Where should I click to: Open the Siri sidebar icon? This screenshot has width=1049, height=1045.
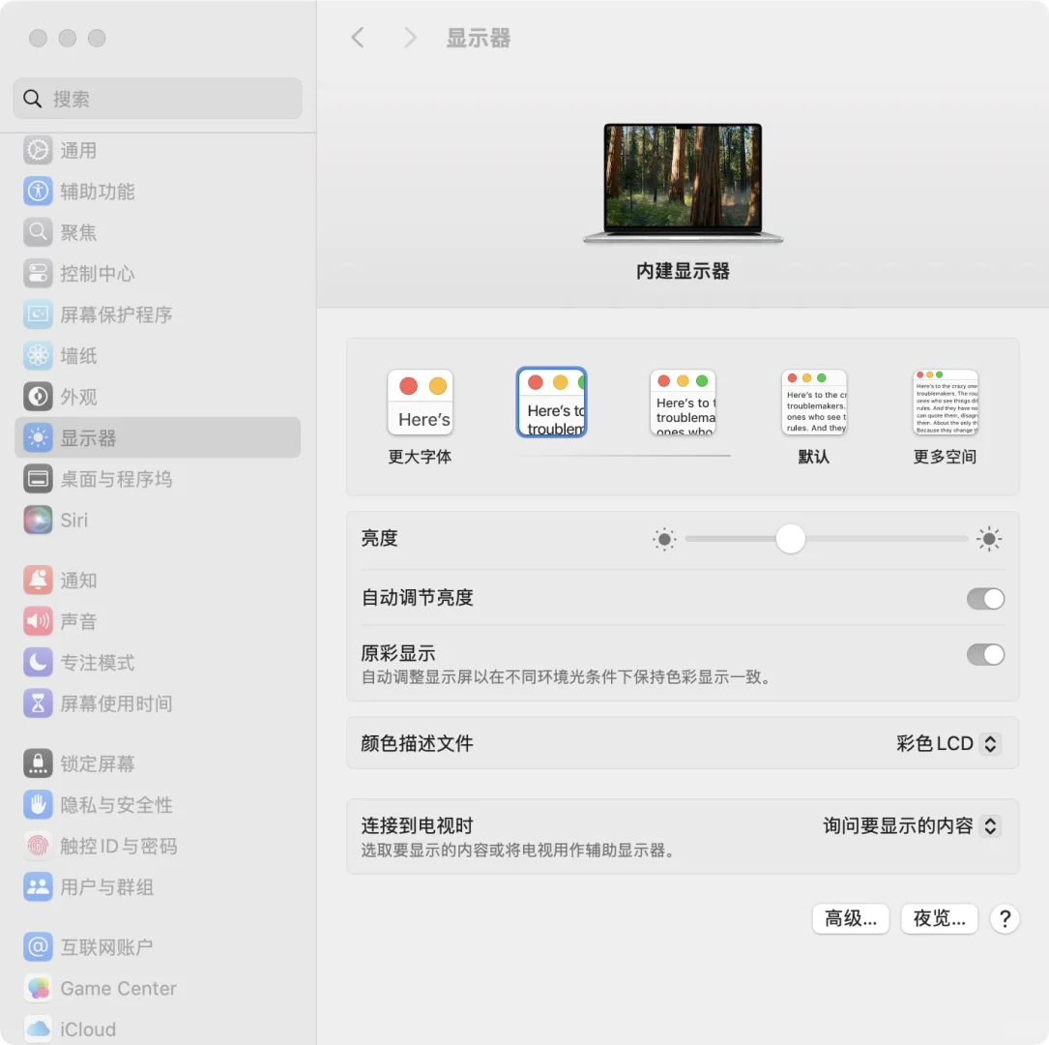pos(38,521)
